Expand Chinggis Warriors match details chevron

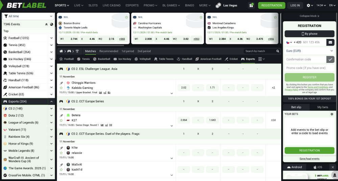[172, 93]
